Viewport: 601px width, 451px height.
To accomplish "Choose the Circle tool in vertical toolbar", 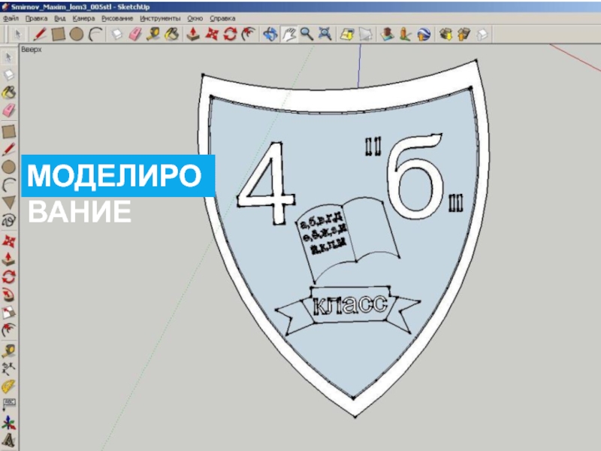I will tap(9, 167).
